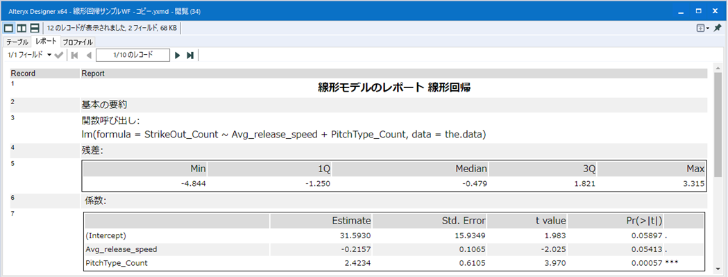Click the checkmark apply icon
Viewport: 728px width, 277px height.
click(x=59, y=56)
